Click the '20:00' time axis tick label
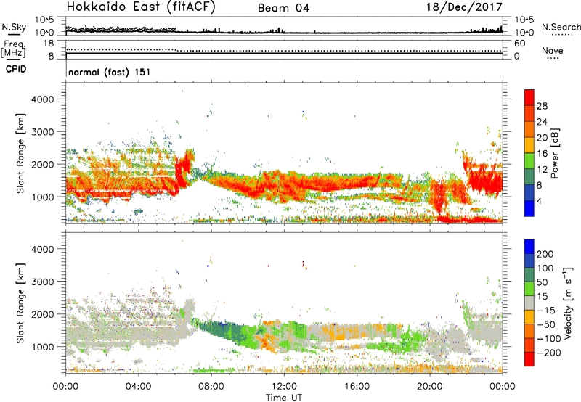The height and width of the screenshot is (402, 581). (430, 387)
